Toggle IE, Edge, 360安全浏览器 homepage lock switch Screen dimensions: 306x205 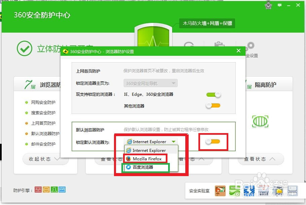[x=214, y=95]
